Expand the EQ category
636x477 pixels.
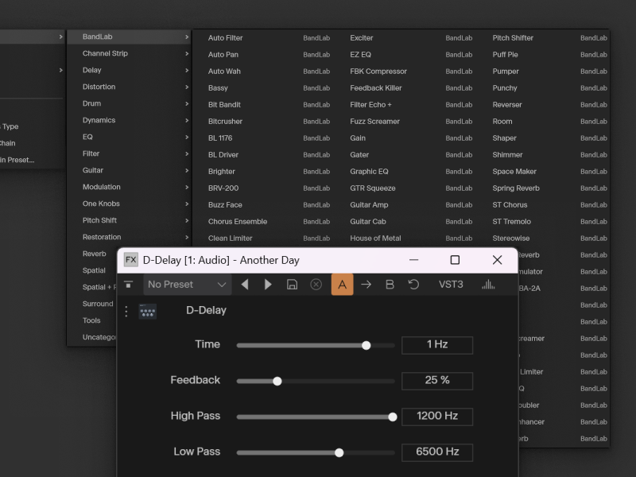click(x=130, y=137)
